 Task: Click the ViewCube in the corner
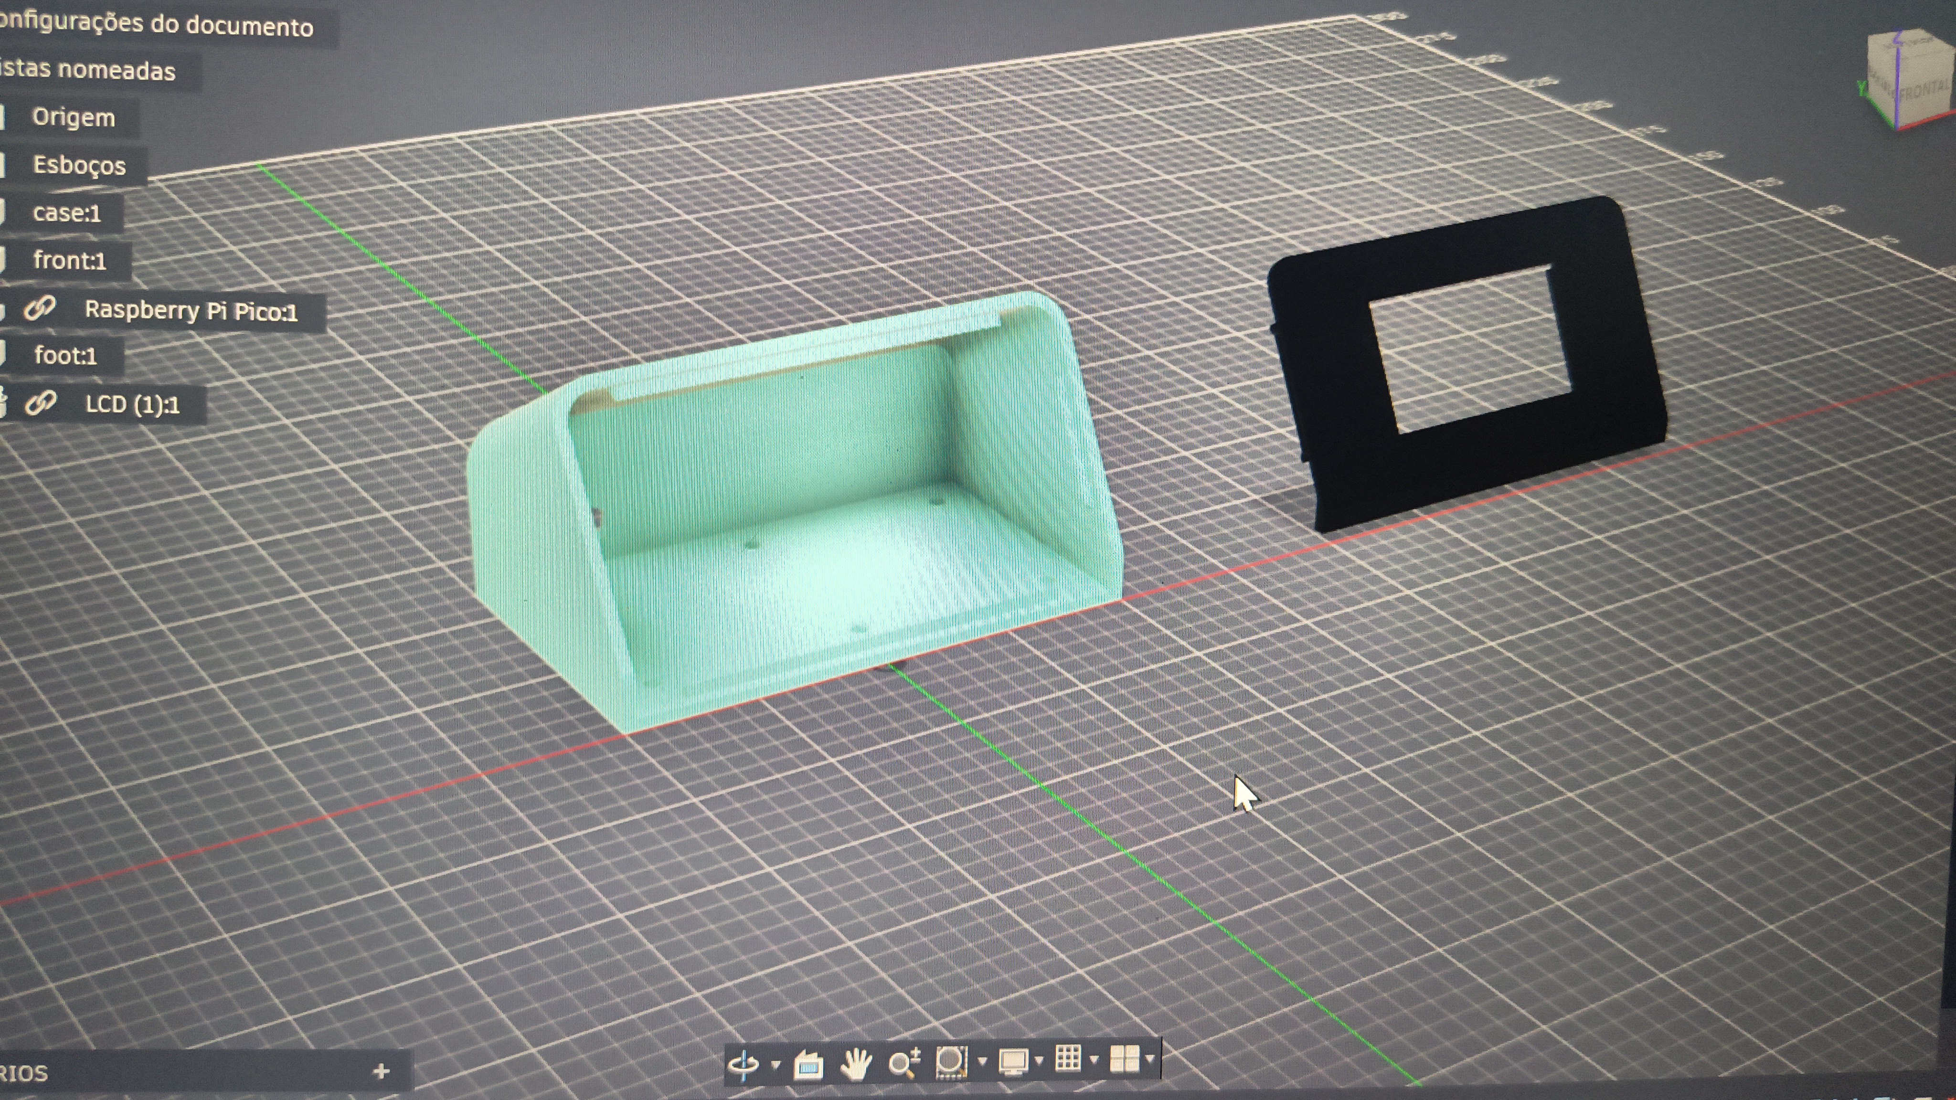(x=1910, y=80)
